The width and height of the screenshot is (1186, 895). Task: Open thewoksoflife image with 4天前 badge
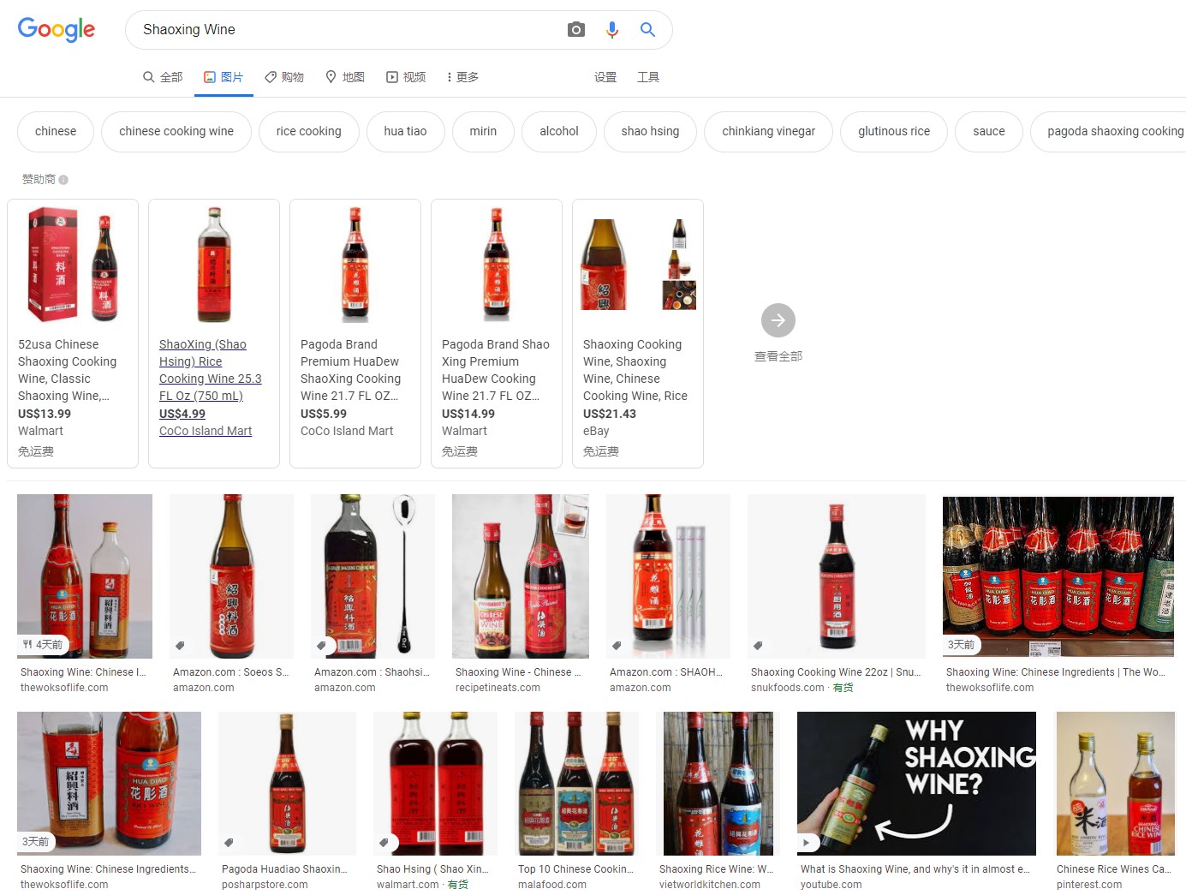[85, 576]
